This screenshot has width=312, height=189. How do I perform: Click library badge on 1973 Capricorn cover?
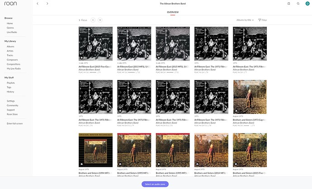click(x=236, y=111)
